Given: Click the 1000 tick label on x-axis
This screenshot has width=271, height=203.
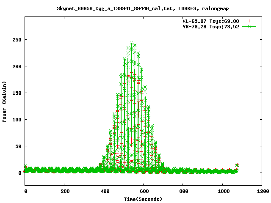Looking at the screenshot, I should coord(222,191).
